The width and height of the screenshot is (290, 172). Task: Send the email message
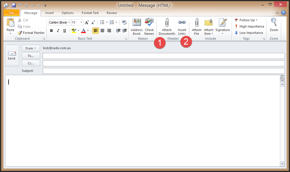point(12,56)
